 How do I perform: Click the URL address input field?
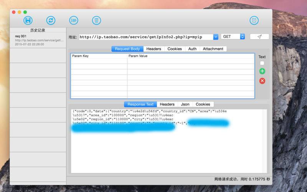tap(146, 37)
